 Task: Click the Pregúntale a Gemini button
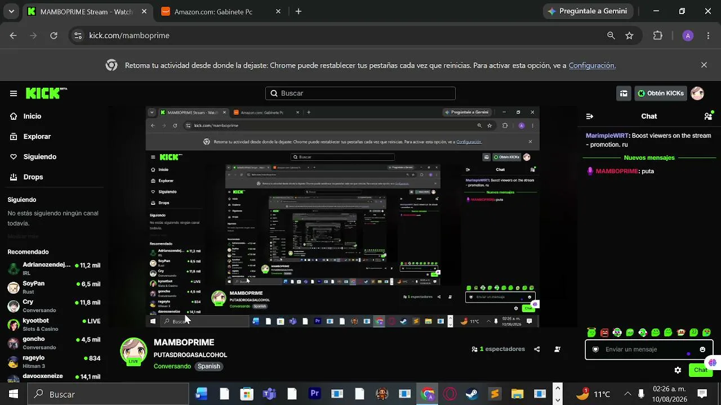[x=588, y=11]
